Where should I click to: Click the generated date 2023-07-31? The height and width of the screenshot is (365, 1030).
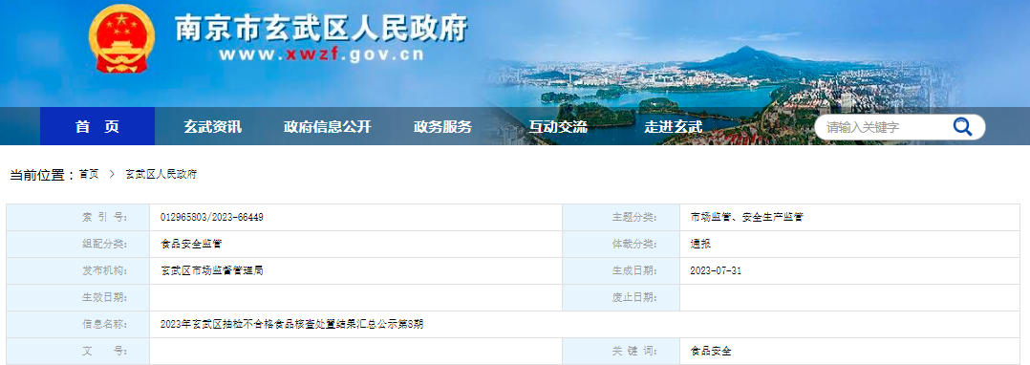point(716,270)
